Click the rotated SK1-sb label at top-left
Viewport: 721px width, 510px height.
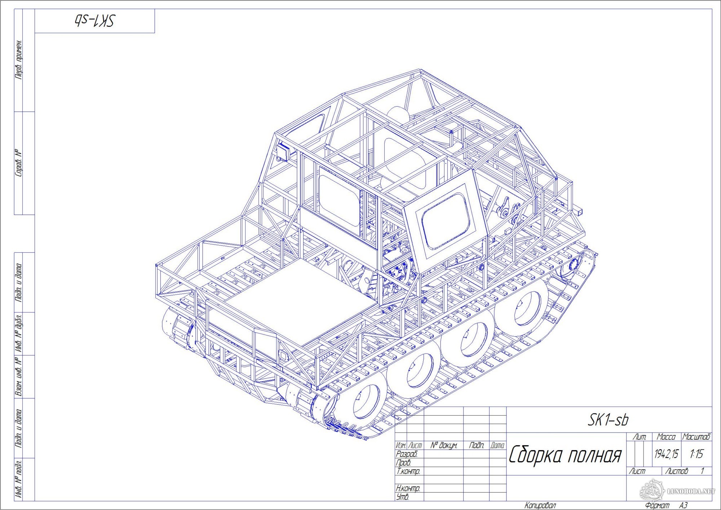(95, 21)
